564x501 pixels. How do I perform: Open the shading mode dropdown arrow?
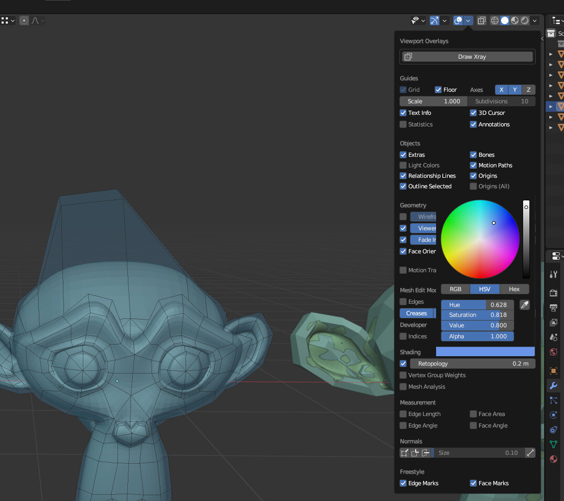coord(535,20)
